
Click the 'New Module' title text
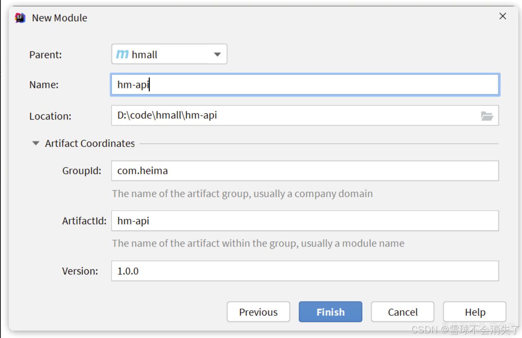point(59,18)
